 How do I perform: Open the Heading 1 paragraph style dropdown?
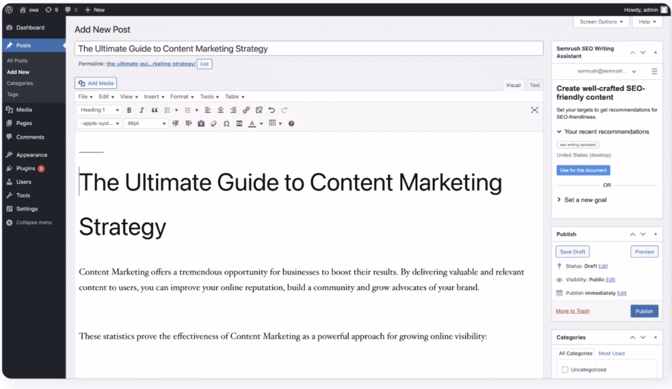(98, 110)
